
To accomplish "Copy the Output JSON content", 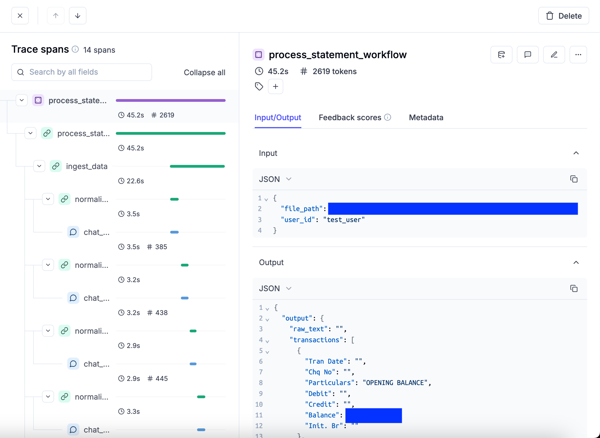I will coord(574,288).
